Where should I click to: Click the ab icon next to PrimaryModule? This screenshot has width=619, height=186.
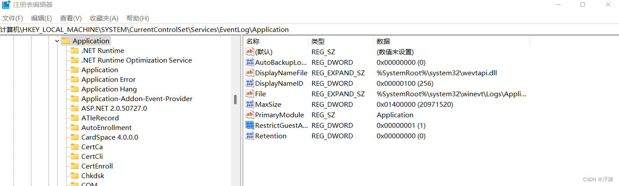(250, 115)
